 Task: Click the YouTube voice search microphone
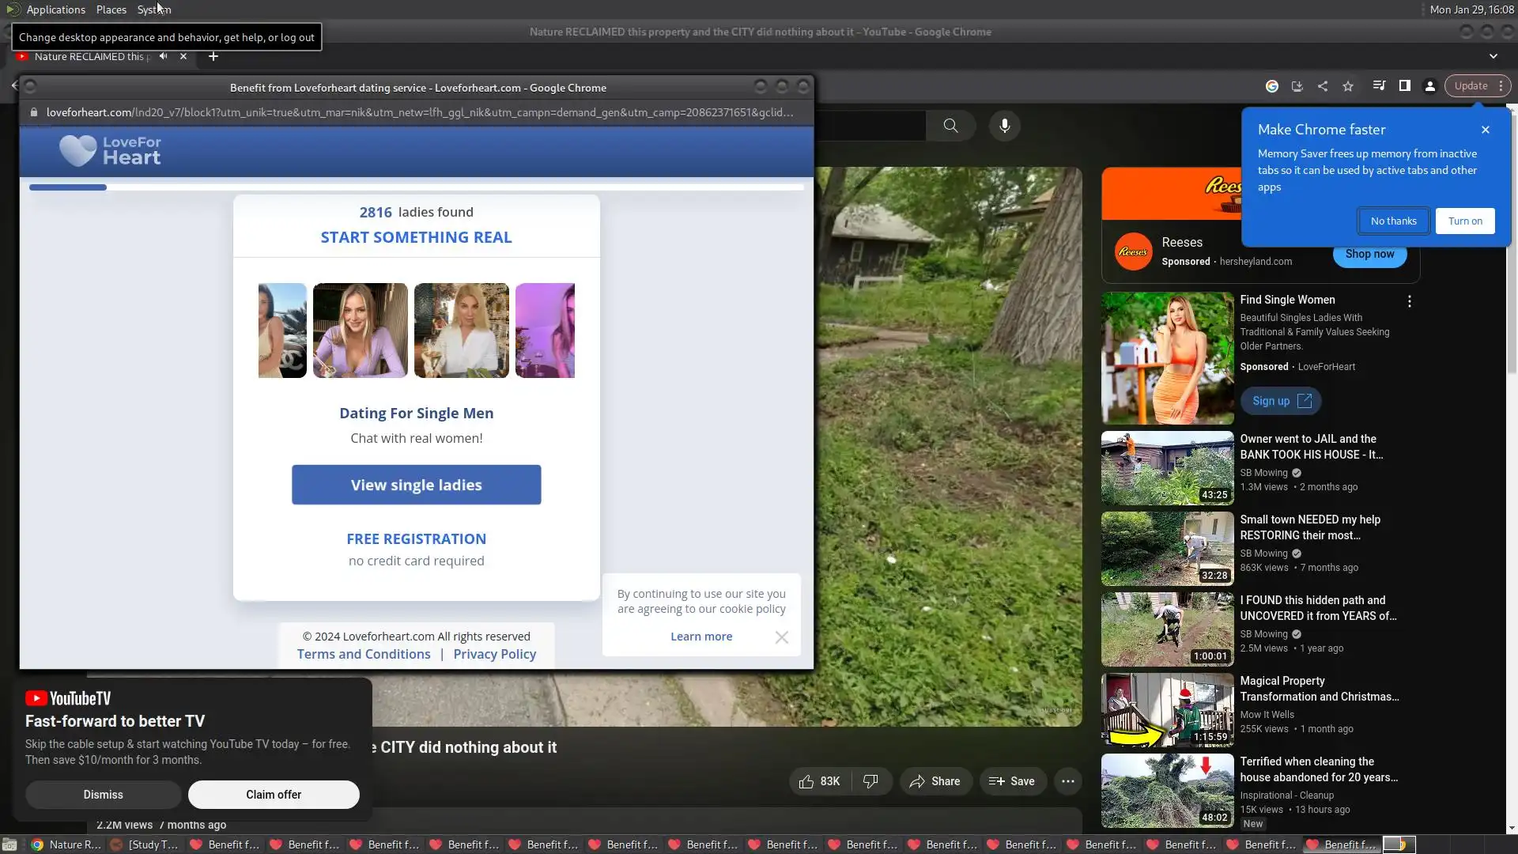1004,126
